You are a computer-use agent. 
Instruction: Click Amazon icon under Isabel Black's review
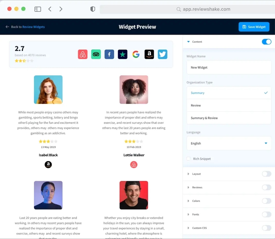(48, 165)
